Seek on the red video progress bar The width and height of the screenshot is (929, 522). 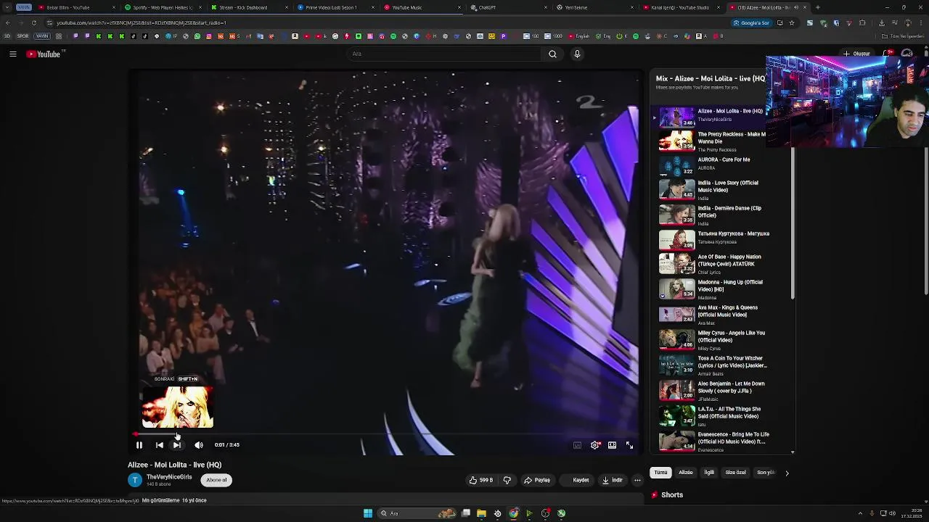coord(385,435)
